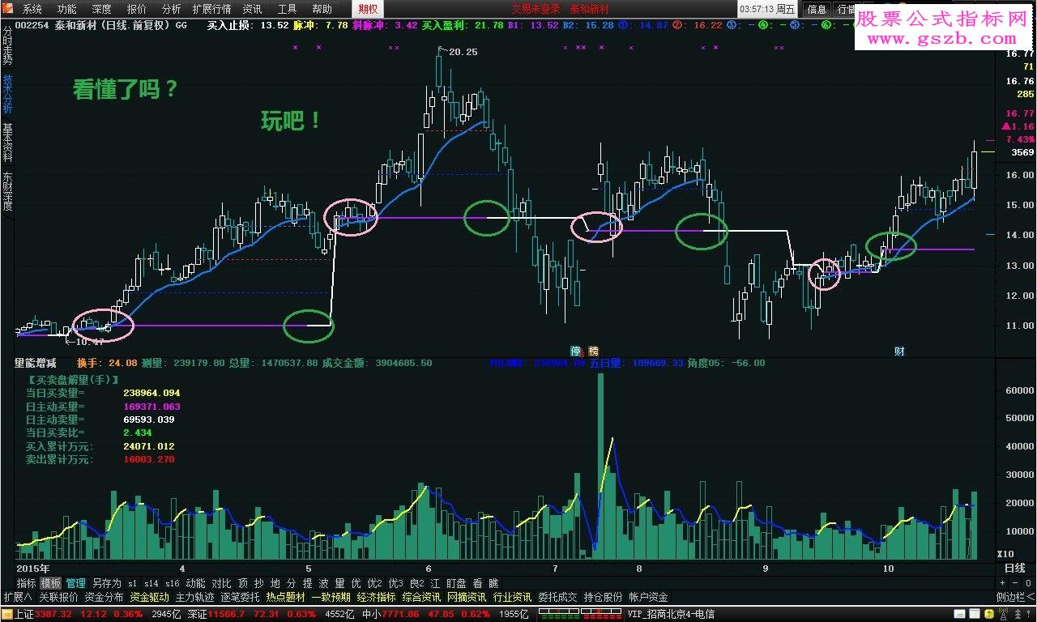The width and height of the screenshot is (1037, 622).
Task: Switch to 东财深度 side tab
Action: pyautogui.click(x=7, y=192)
